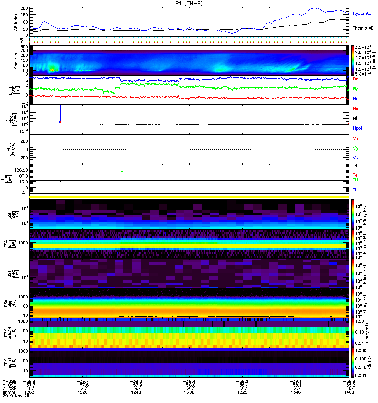Click the X-GSE row label
The image size is (378, 403).
click(x=9, y=381)
